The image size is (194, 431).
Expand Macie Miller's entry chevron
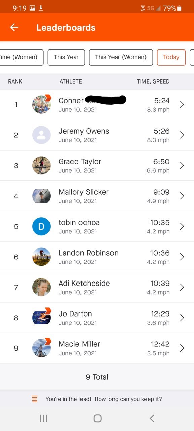[182, 348]
